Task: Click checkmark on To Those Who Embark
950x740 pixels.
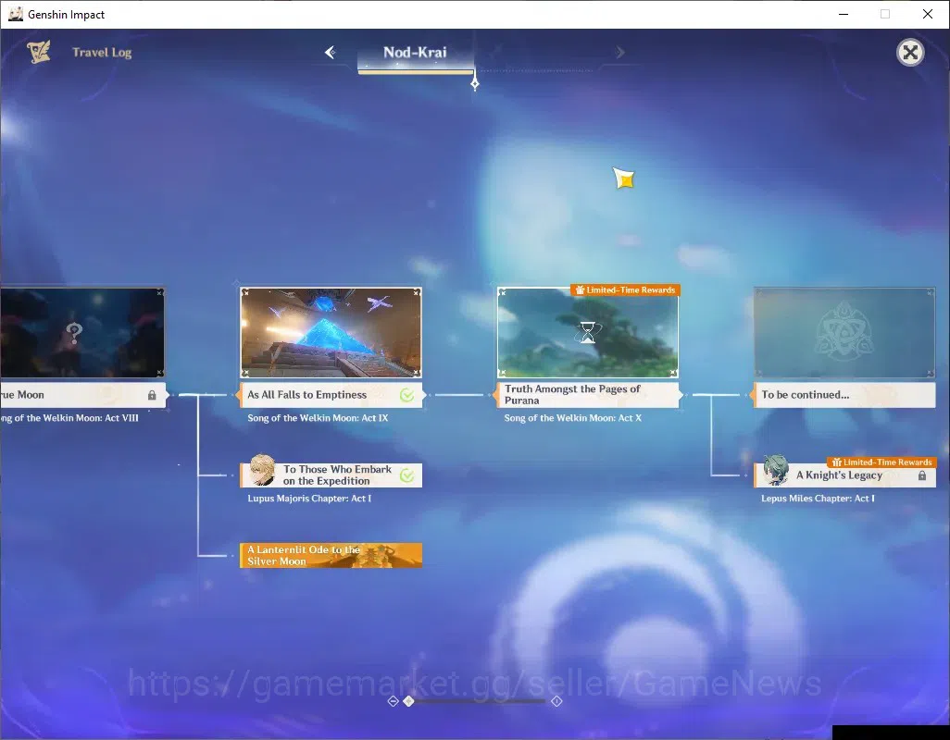Action: click(406, 475)
